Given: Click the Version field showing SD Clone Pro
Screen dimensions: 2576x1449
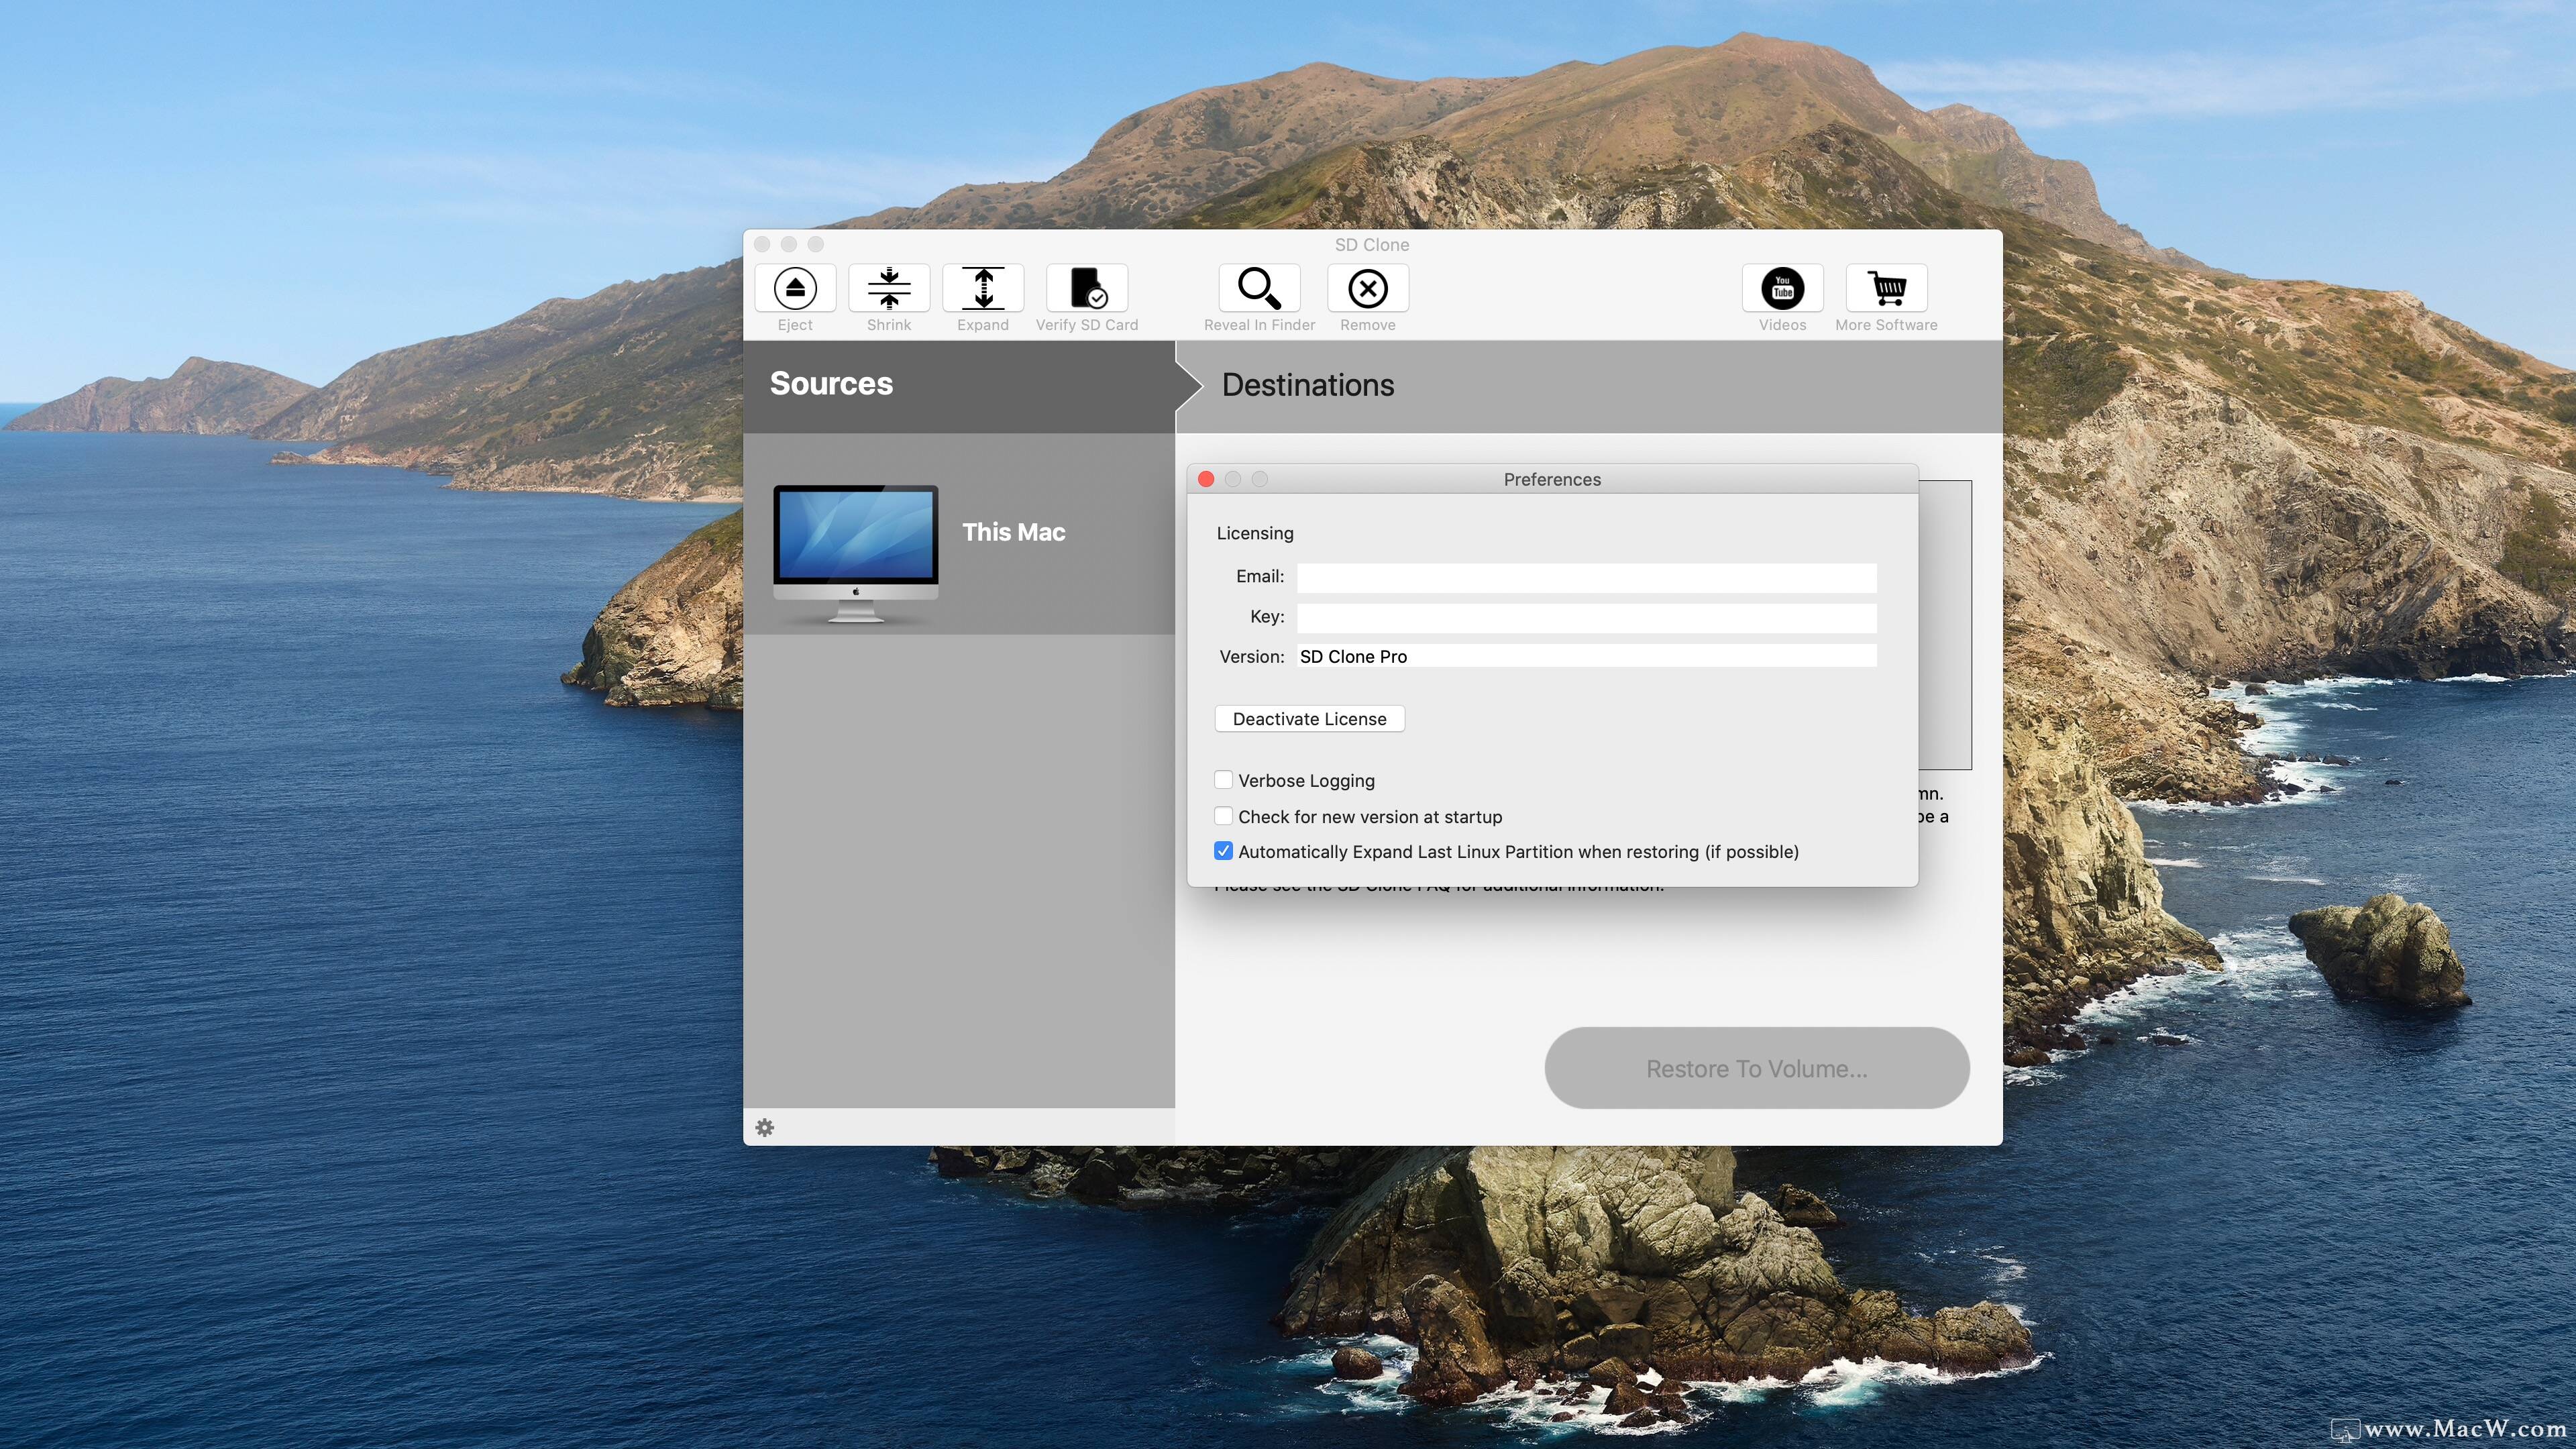Looking at the screenshot, I should pyautogui.click(x=1586, y=656).
